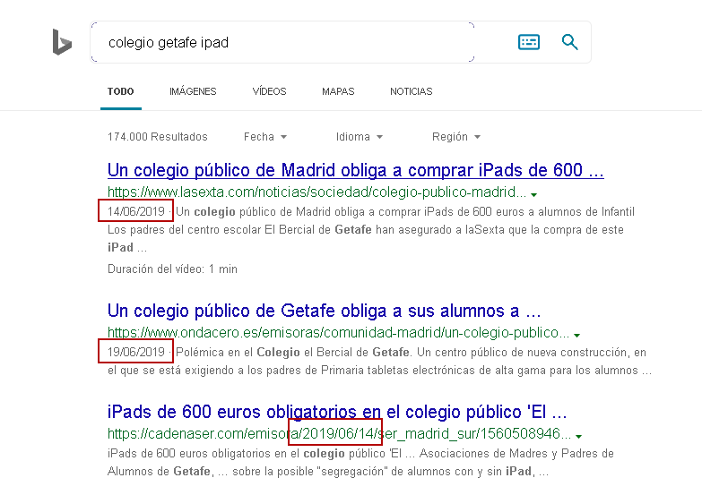Switch to the NOTICIAS tab
Image resolution: width=702 pixels, height=495 pixels.
(x=411, y=91)
